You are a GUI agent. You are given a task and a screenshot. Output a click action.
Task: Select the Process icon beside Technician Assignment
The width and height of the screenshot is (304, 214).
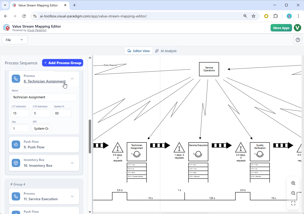coord(16,79)
